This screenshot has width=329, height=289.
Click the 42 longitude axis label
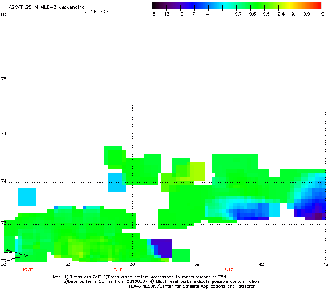(261, 264)
